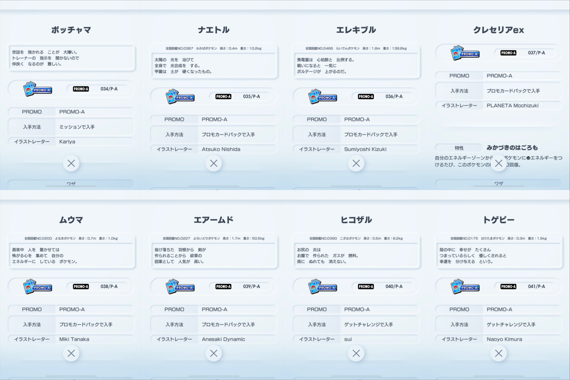Click black PROMO-A badge beside 034/P-A
The image size is (570, 380).
81,89
